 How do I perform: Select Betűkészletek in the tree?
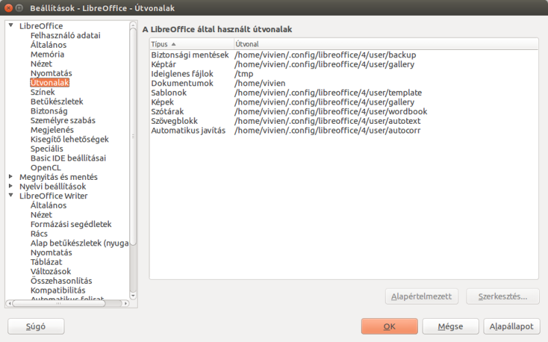(x=57, y=101)
